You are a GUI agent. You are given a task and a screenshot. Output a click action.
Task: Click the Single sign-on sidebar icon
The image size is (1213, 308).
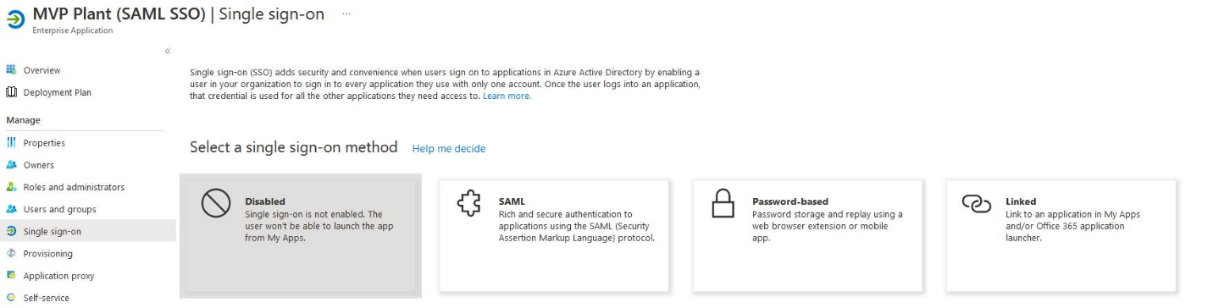[x=11, y=231]
